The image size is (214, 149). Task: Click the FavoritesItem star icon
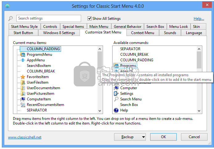coord(23,77)
